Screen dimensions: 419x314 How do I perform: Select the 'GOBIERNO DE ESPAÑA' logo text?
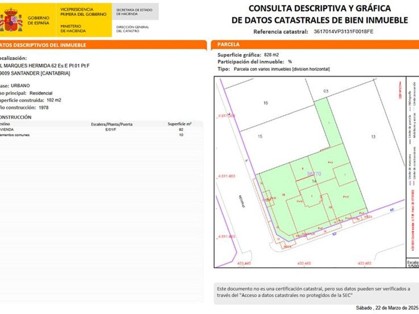click(38, 20)
